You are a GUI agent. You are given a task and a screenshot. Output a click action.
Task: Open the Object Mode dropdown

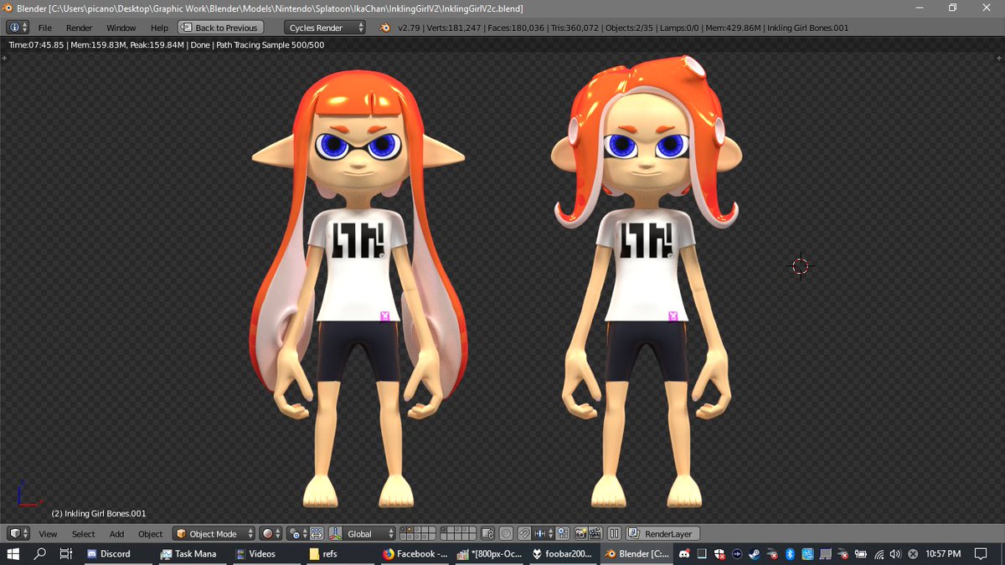click(214, 533)
